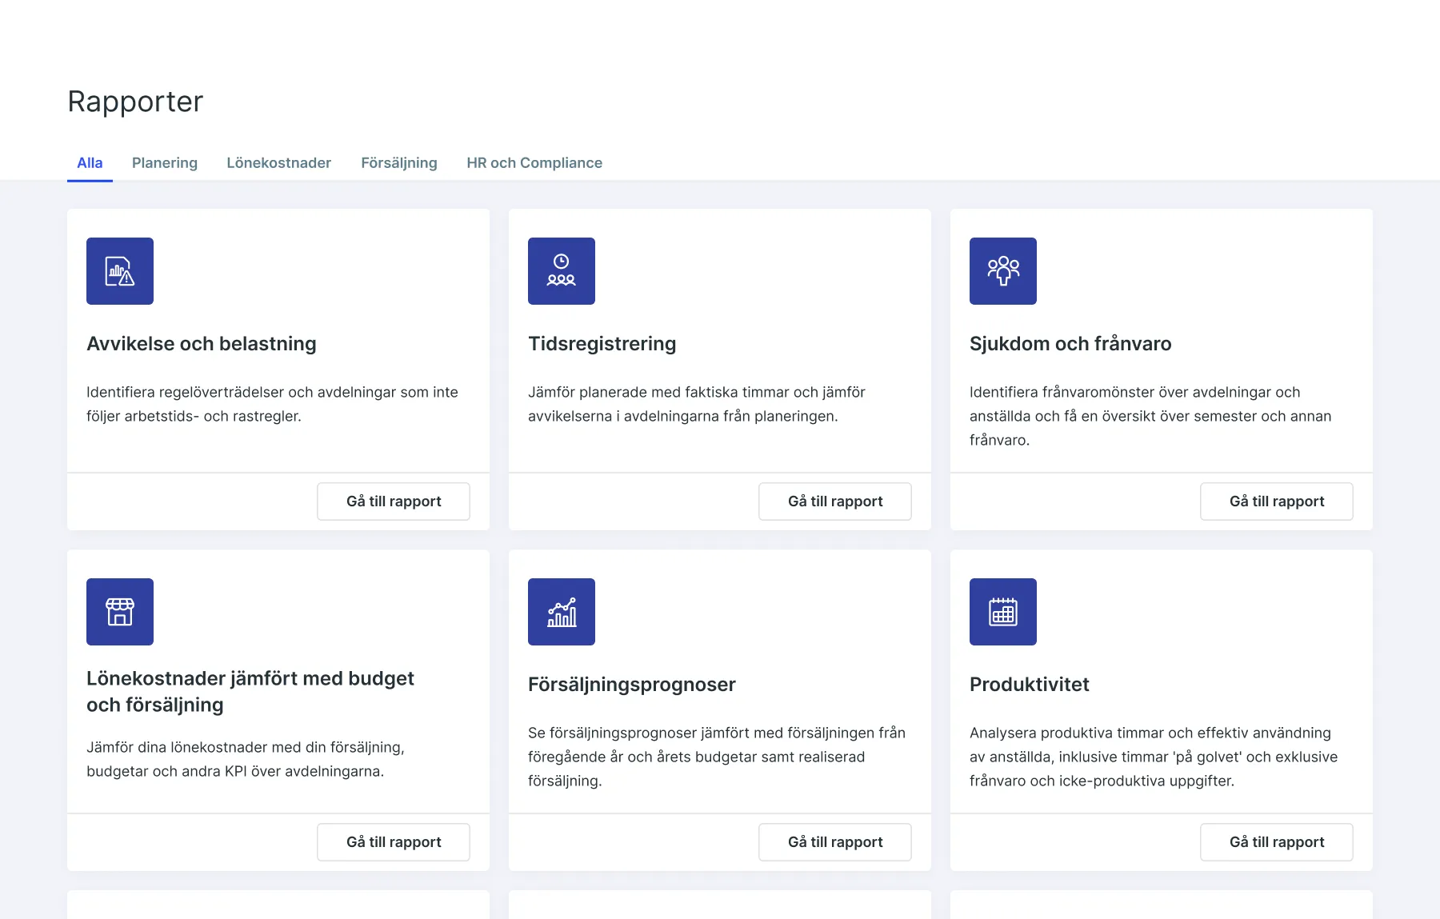Click the Försäljningsprognoser card title
1440x919 pixels.
(x=632, y=685)
